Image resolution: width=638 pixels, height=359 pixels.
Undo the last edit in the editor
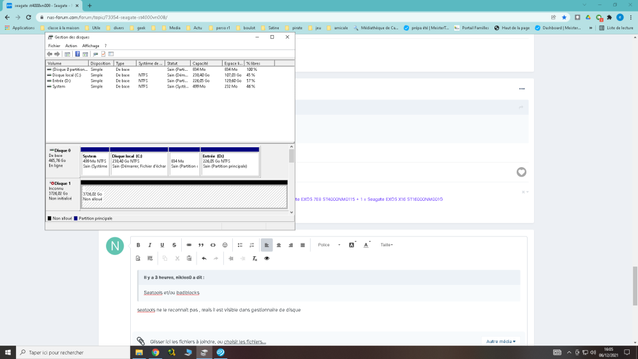[204, 259]
